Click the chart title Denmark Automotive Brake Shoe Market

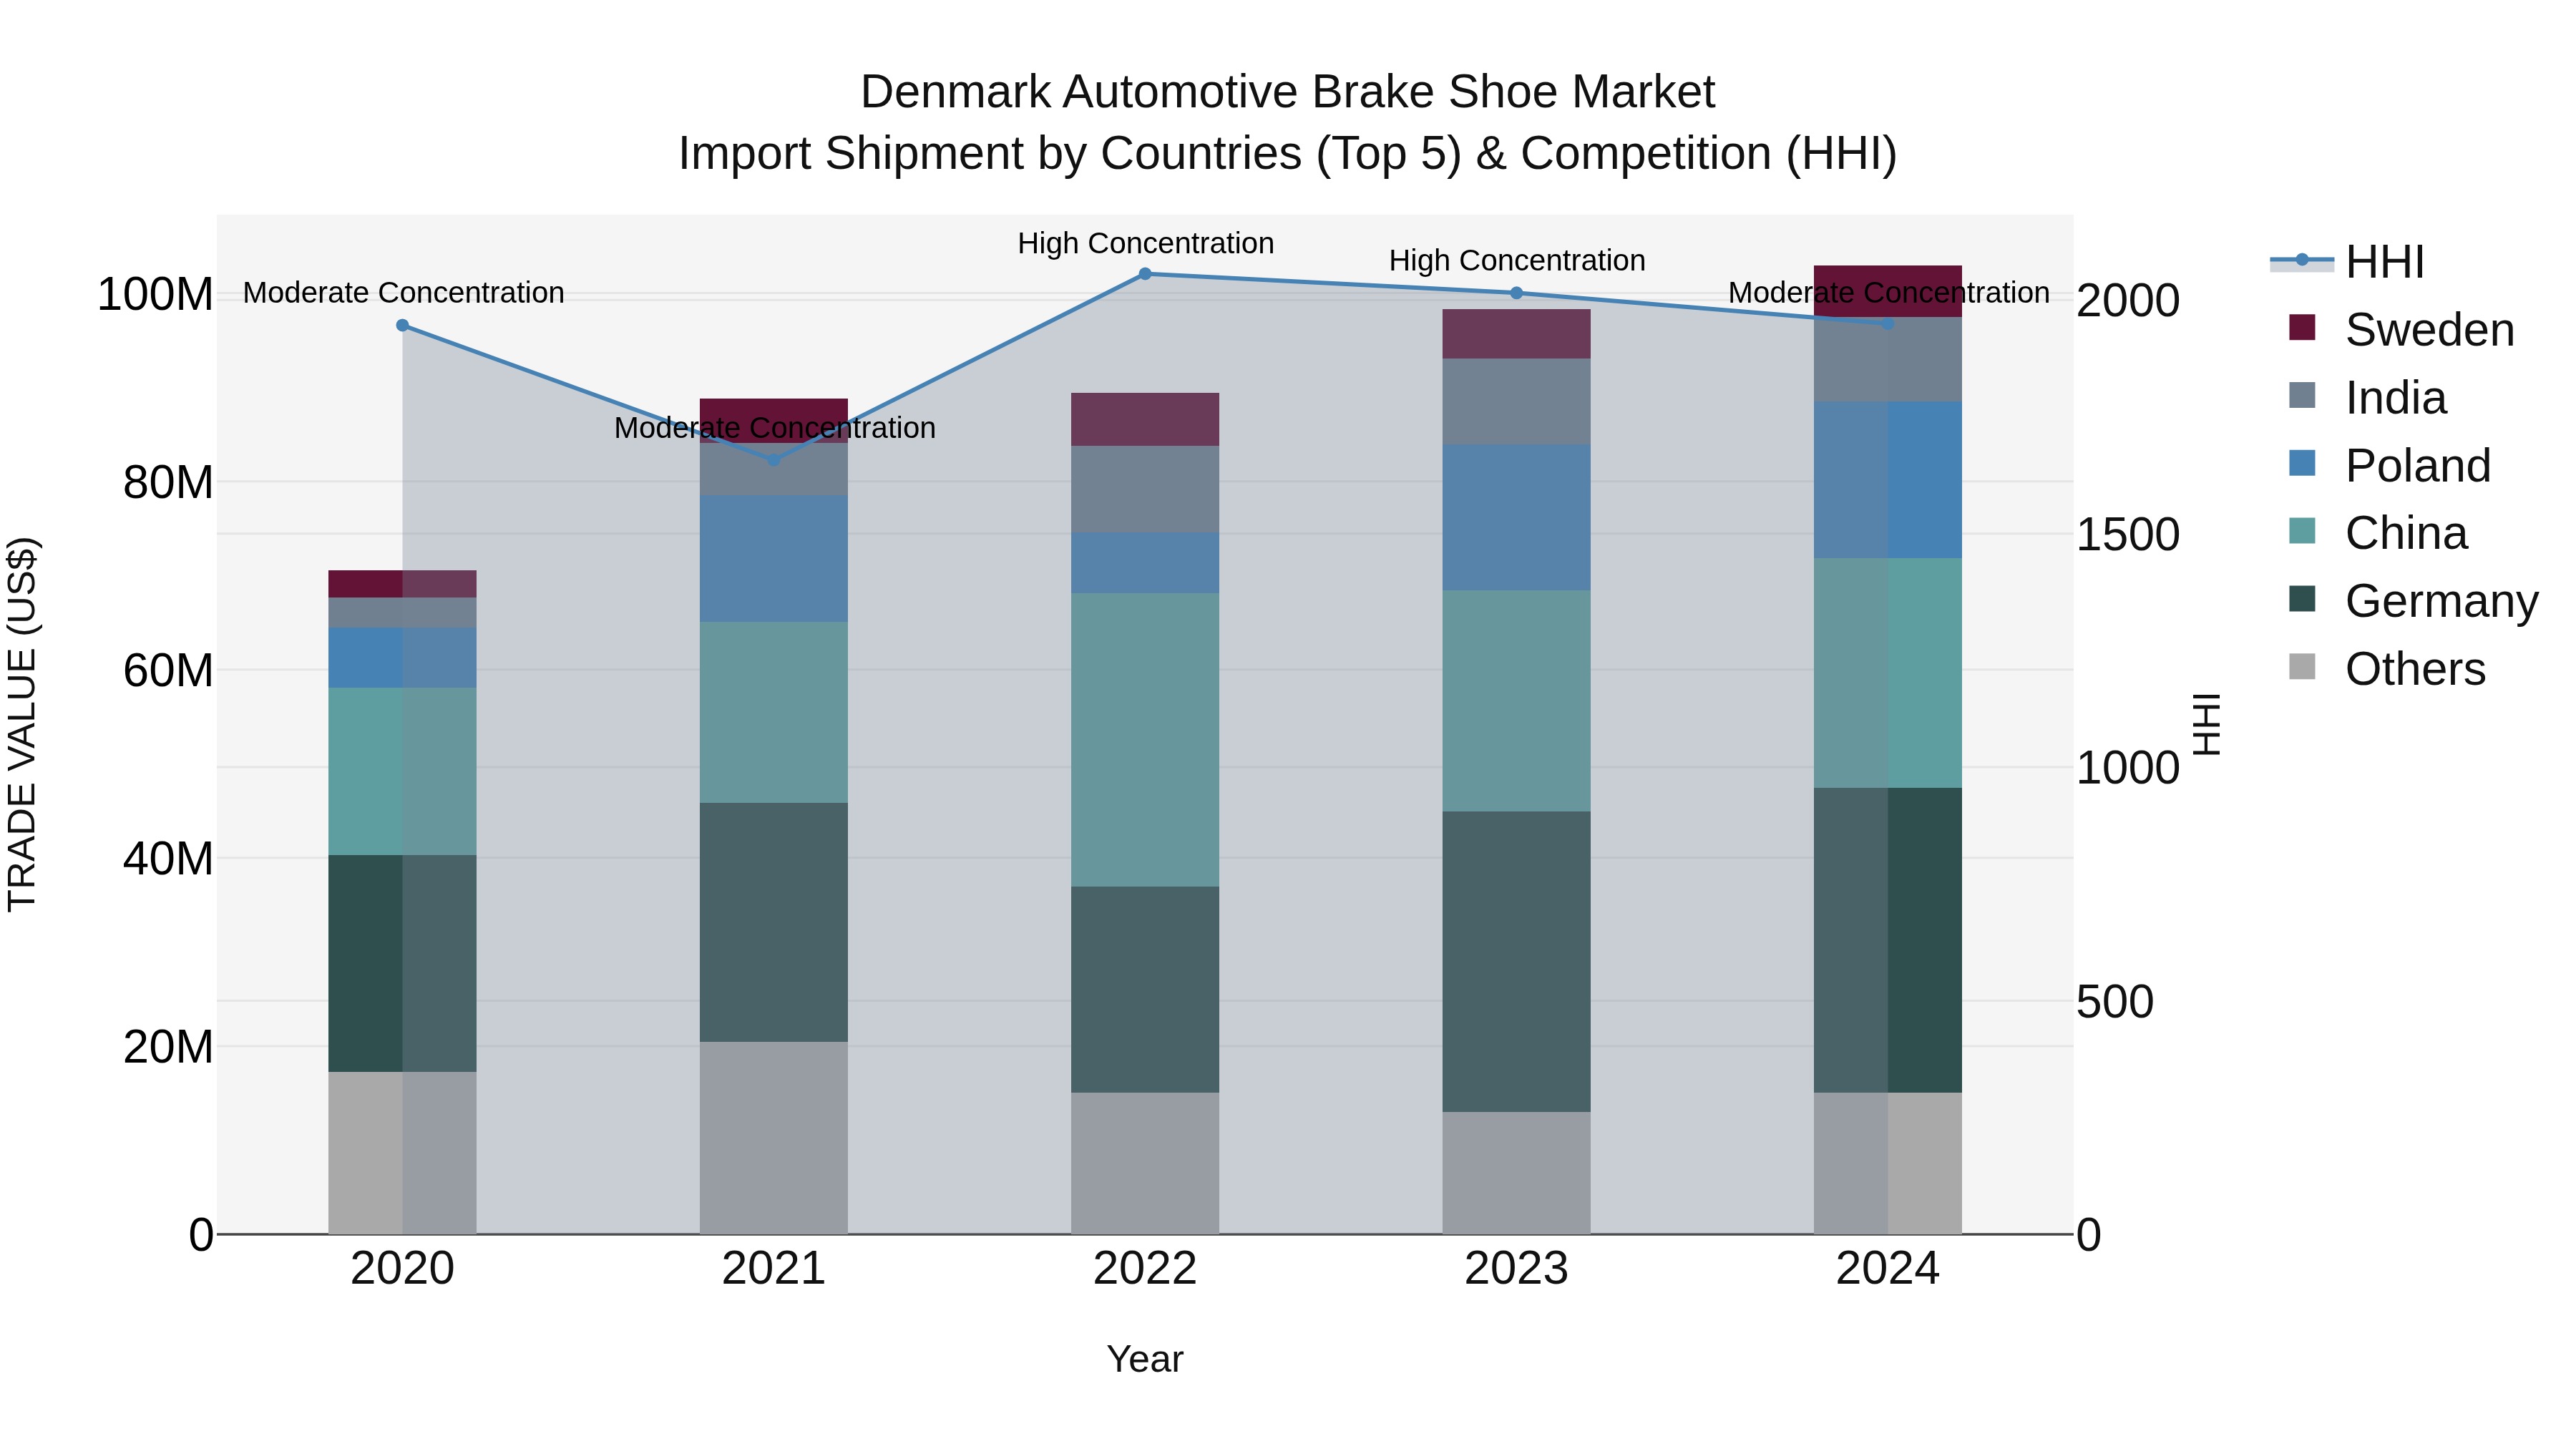pyautogui.click(x=1287, y=92)
